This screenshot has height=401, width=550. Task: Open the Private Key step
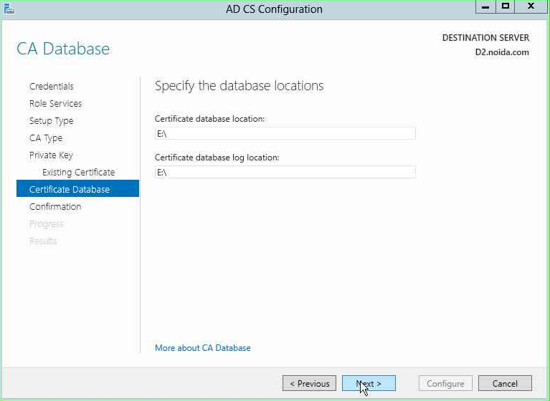(x=51, y=155)
